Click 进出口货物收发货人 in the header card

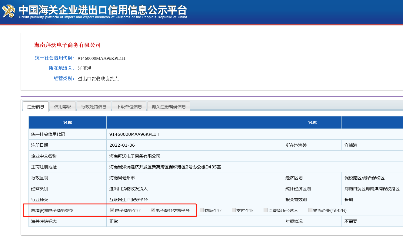click(x=98, y=79)
